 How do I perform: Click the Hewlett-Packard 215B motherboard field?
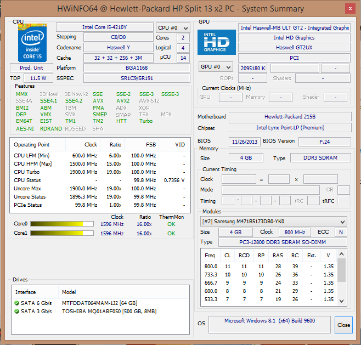click(x=290, y=117)
